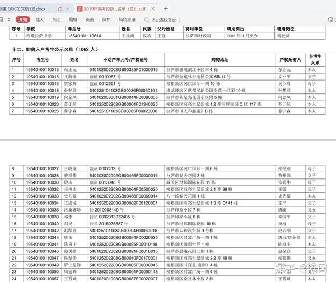The height and width of the screenshot is (282, 336).
Task: Click the 拉萨市财政局 employer cell
Action: 198,36
